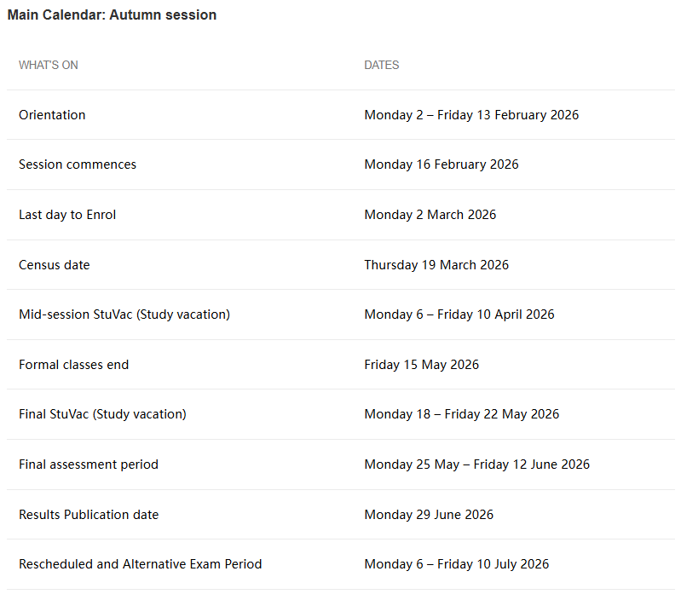This screenshot has height=600, width=681.
Task: Select the Census date row label
Action: click(x=55, y=265)
